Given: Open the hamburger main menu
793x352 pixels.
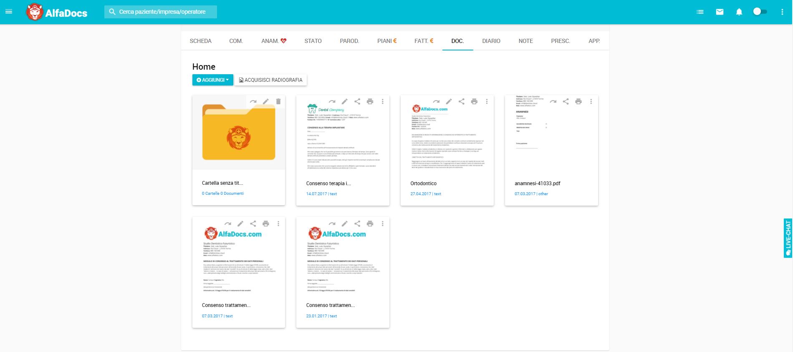Looking at the screenshot, I should 9,12.
